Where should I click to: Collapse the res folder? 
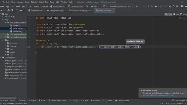point(3,40)
